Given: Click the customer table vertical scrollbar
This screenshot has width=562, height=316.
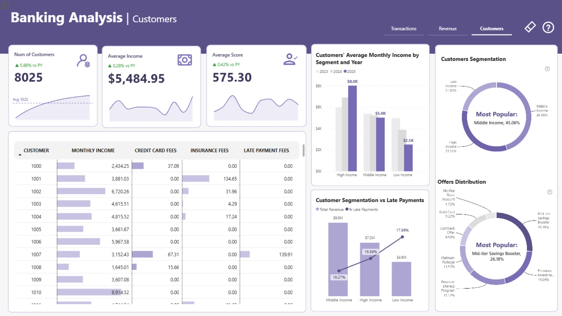Looking at the screenshot, I should [304, 150].
